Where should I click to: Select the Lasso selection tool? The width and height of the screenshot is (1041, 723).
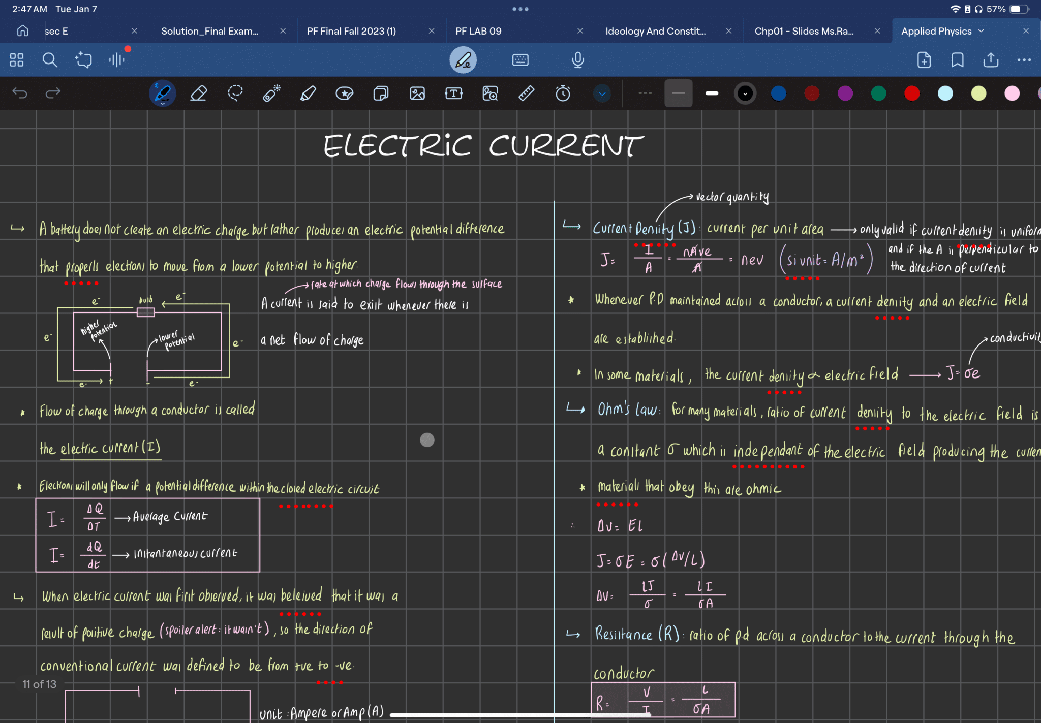pos(235,93)
